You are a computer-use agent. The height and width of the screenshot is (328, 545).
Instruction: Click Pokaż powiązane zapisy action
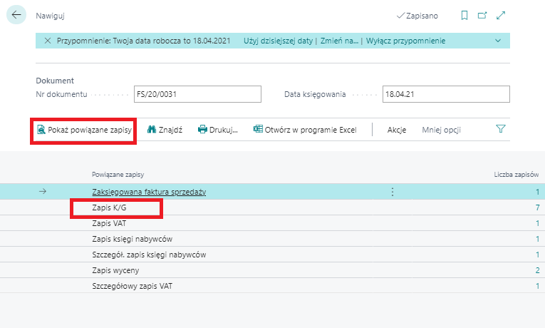[x=85, y=130]
